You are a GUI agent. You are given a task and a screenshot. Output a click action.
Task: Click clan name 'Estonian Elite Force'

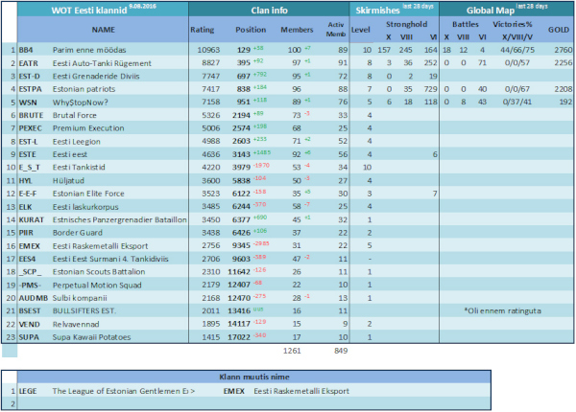click(x=88, y=194)
